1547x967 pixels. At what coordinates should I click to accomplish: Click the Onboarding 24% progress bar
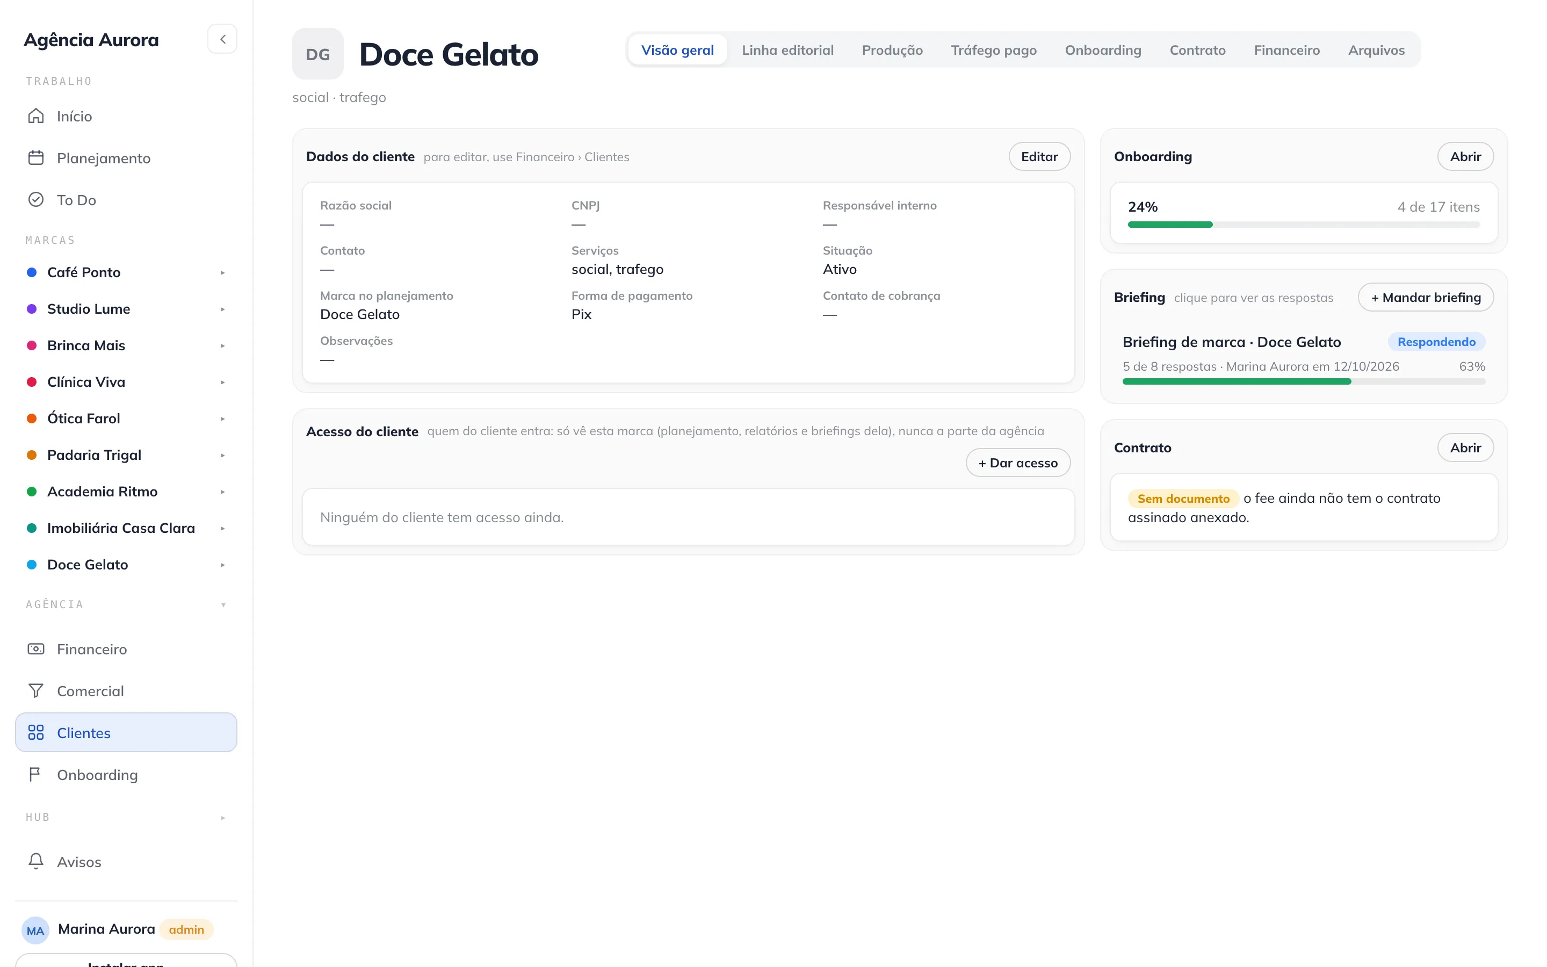(x=1304, y=225)
